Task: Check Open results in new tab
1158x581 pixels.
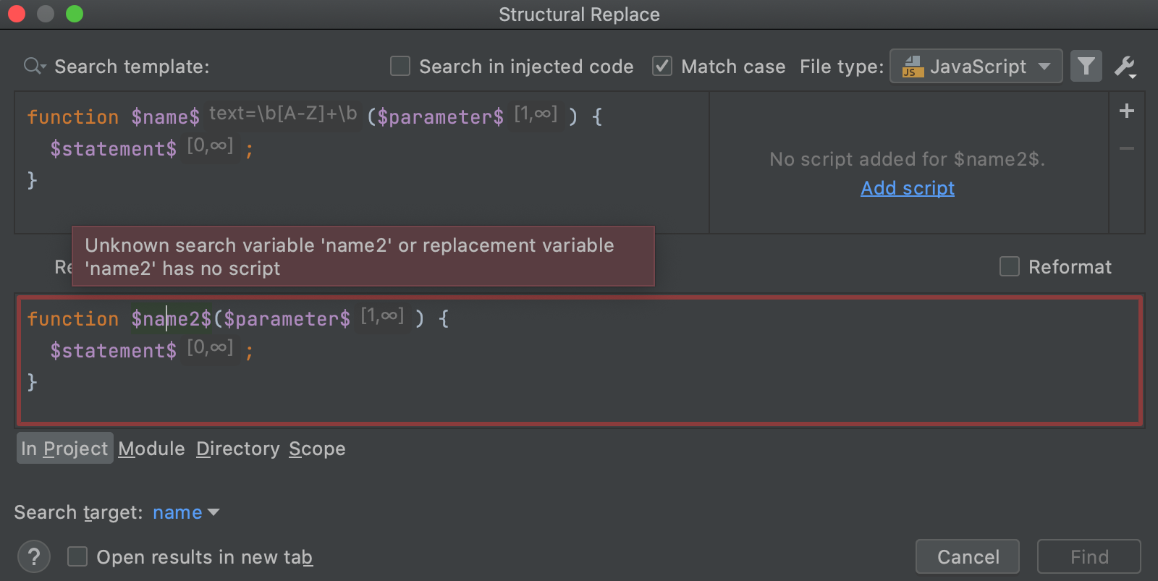Action: pos(77,556)
